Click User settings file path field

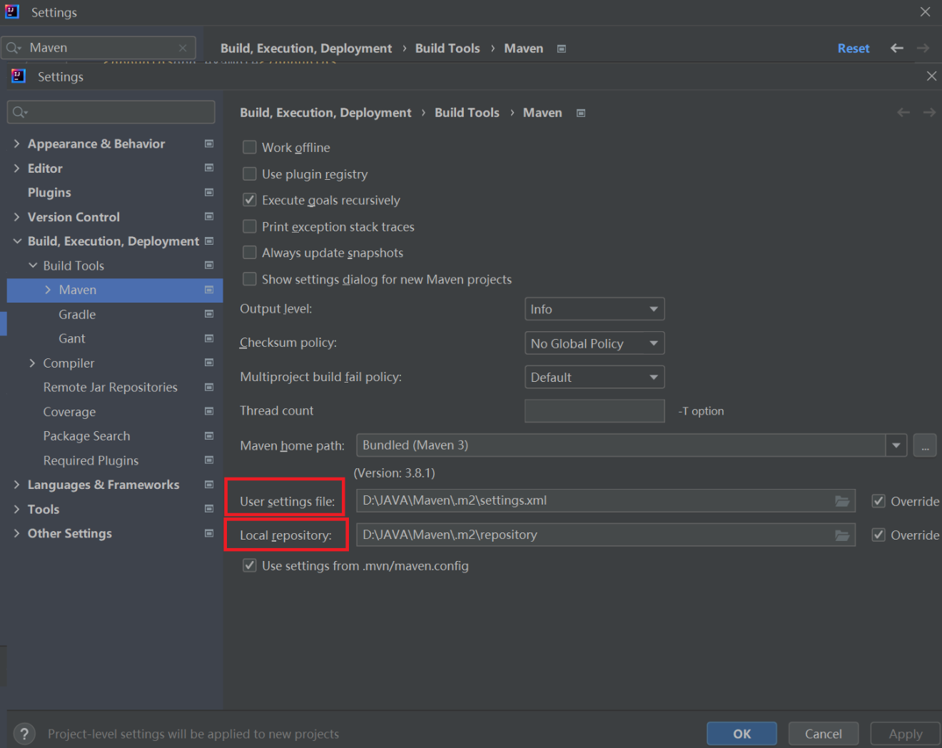point(605,501)
